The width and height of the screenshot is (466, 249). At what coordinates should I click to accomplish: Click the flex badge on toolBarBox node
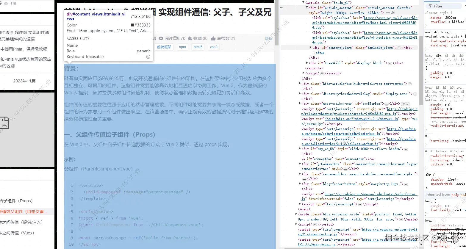pos(405,104)
